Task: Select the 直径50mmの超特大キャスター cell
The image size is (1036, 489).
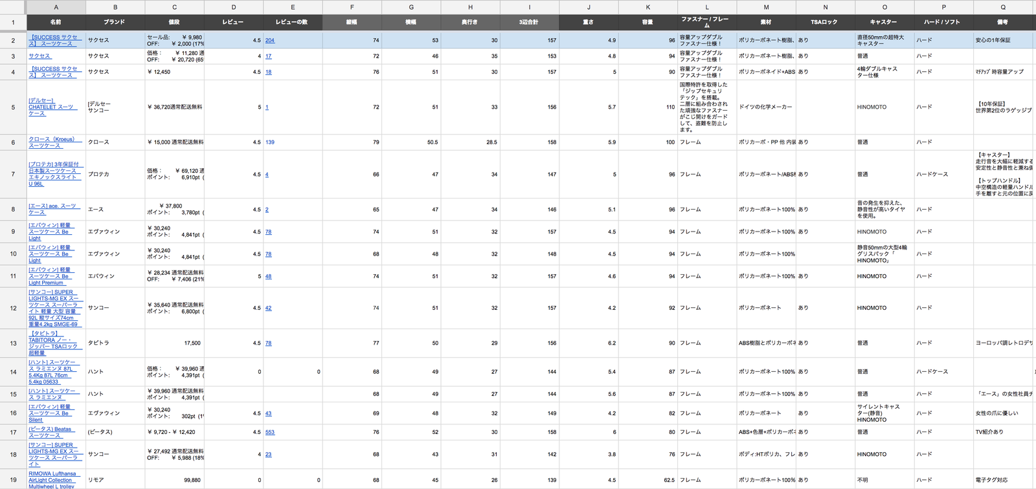Action: pos(884,40)
